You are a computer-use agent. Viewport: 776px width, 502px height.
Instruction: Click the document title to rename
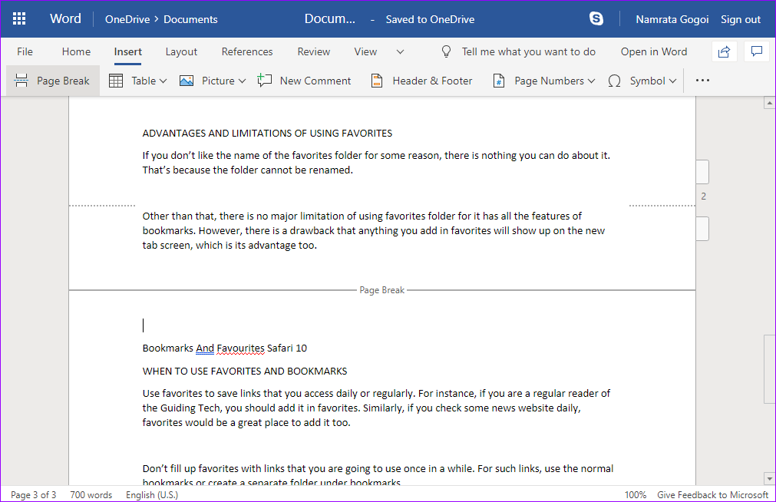click(329, 19)
